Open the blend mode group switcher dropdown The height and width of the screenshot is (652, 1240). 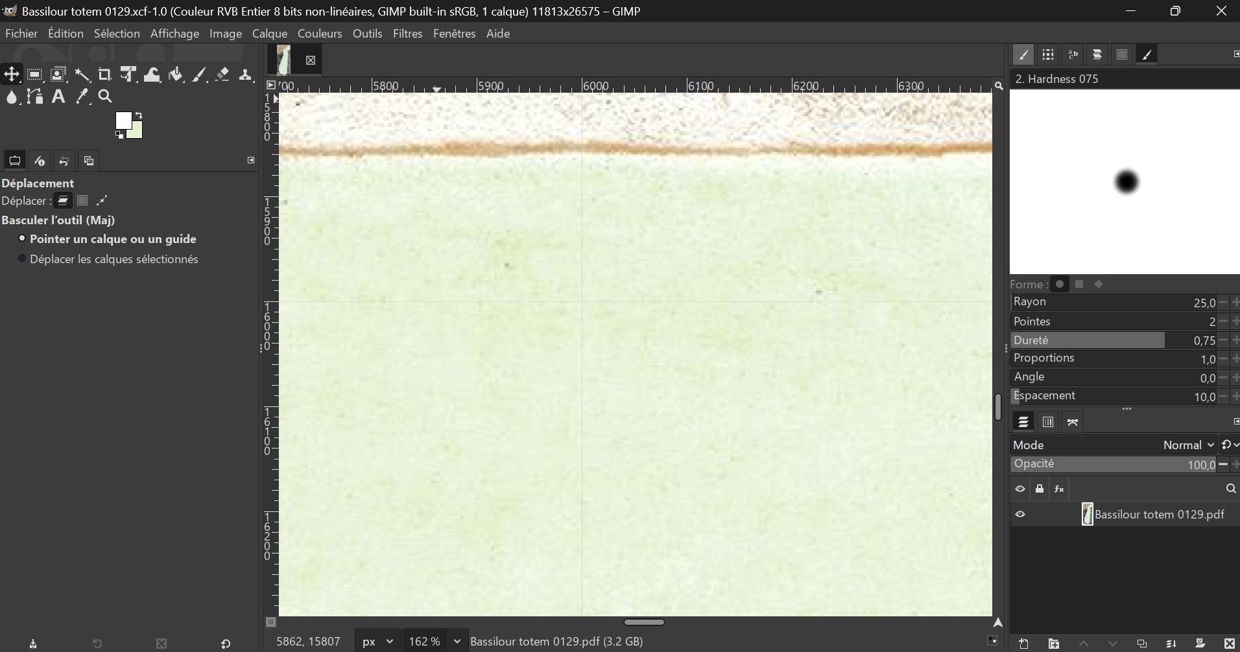1230,445
